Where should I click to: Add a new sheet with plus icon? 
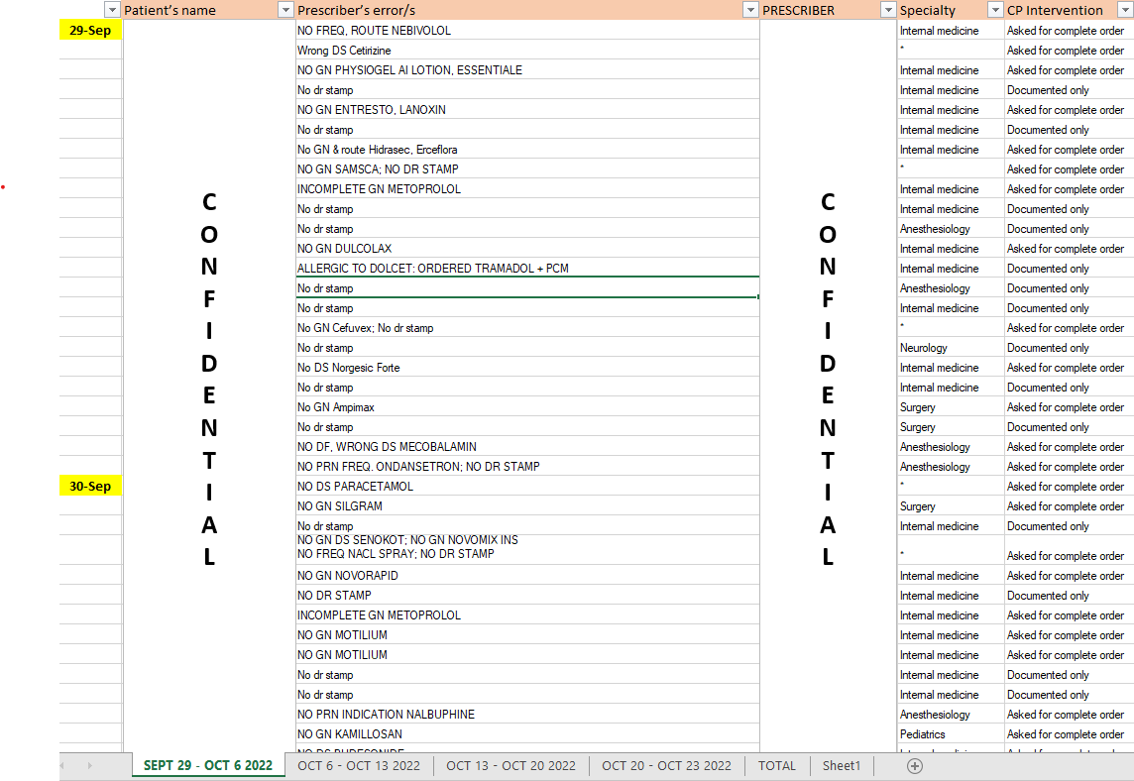[x=915, y=766]
